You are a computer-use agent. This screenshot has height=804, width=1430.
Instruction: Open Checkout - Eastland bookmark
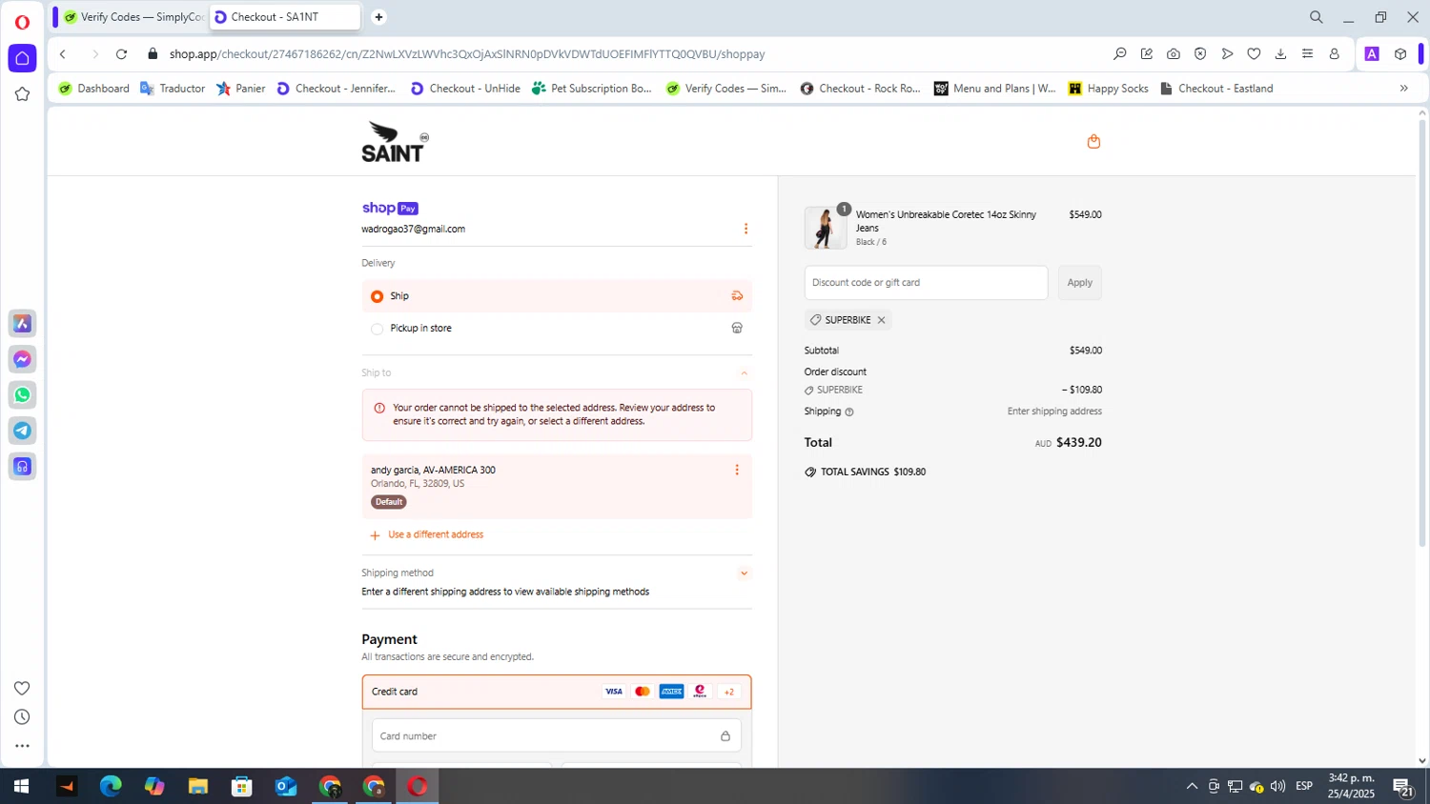(x=1216, y=89)
